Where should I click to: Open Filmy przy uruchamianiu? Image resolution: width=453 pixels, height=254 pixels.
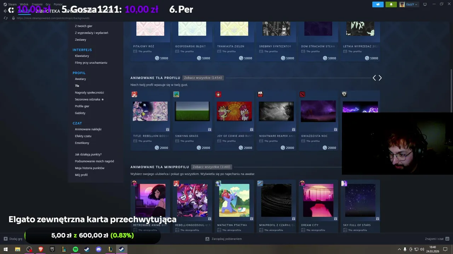pyautogui.click(x=91, y=63)
